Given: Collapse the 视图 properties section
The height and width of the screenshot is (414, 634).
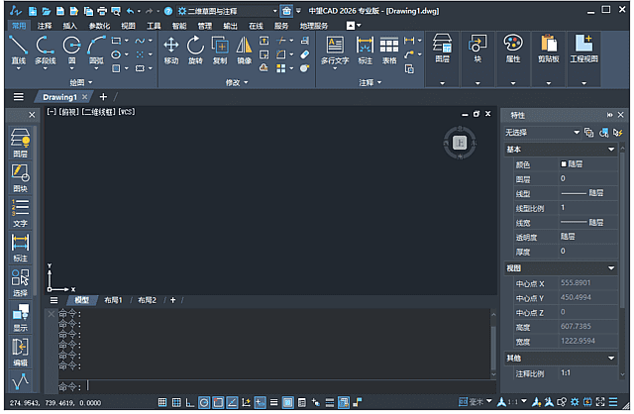Looking at the screenshot, I should point(612,268).
